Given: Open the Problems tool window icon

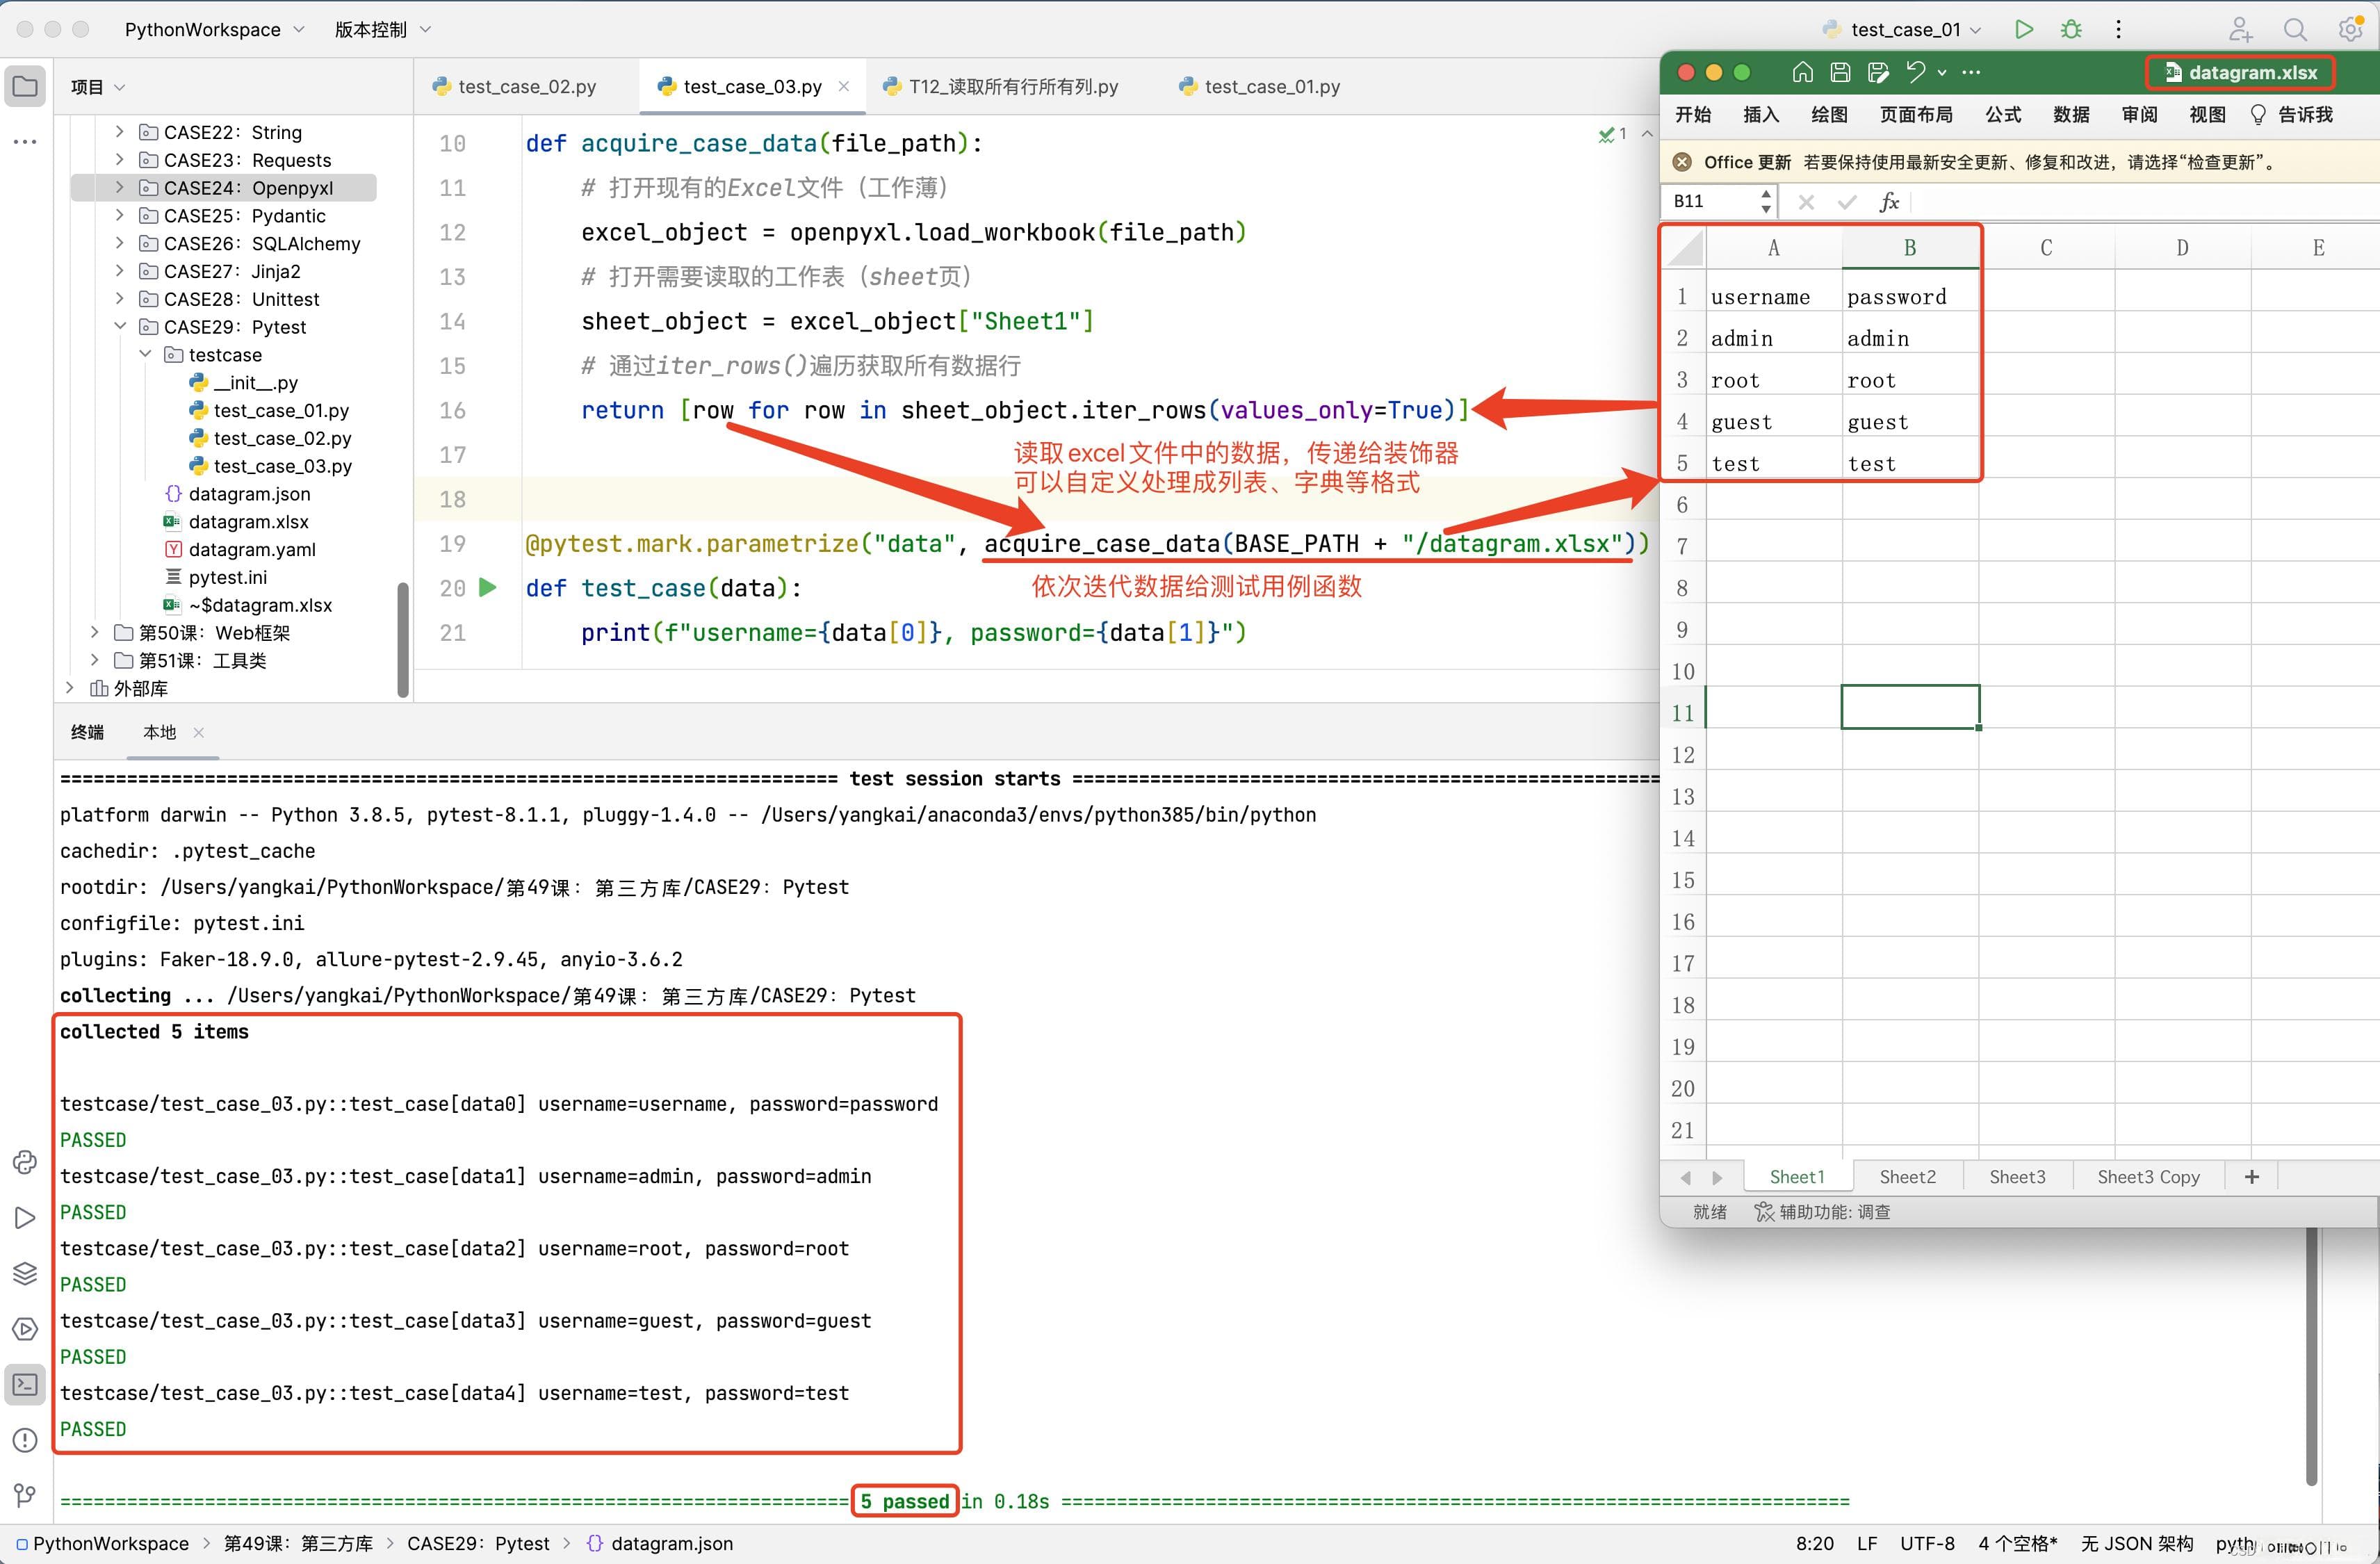Looking at the screenshot, I should (x=25, y=1440).
